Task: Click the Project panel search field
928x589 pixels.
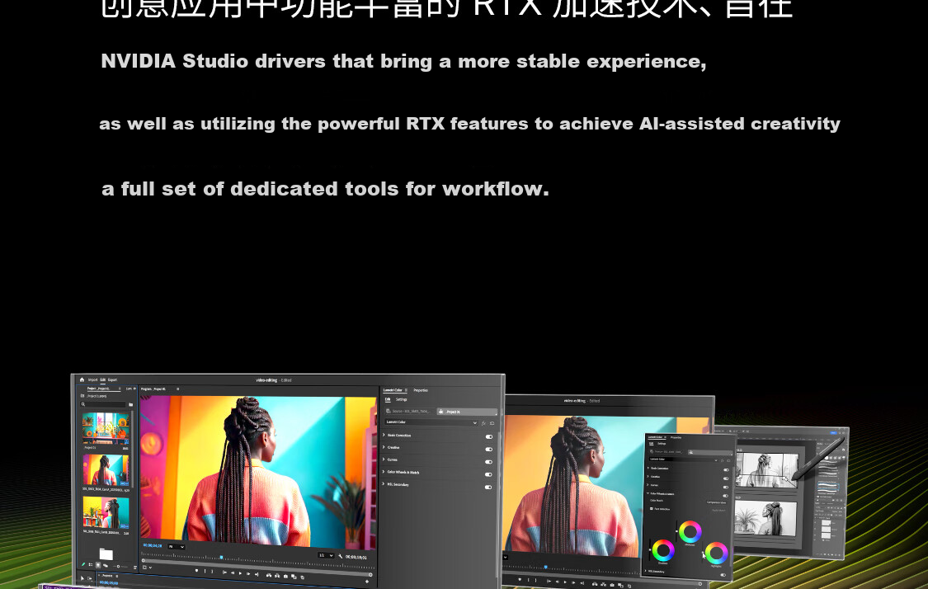Action: point(103,404)
